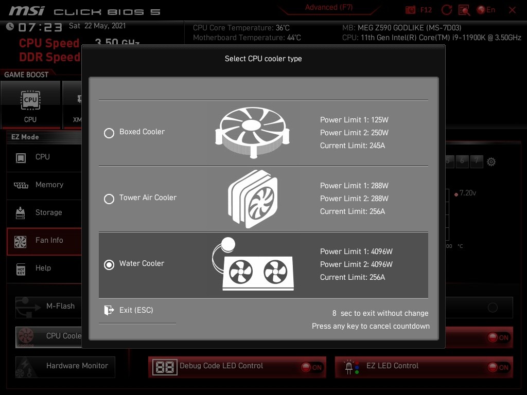Open Hardware Monitor
Image resolution: width=527 pixels, height=395 pixels.
[65, 367]
